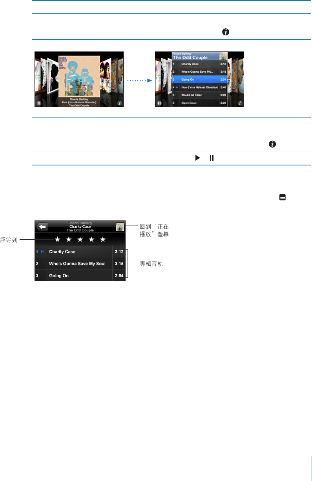The image size is (312, 481).
Task: Click 'The Odd Couple' title in blue header
Action: point(191,57)
